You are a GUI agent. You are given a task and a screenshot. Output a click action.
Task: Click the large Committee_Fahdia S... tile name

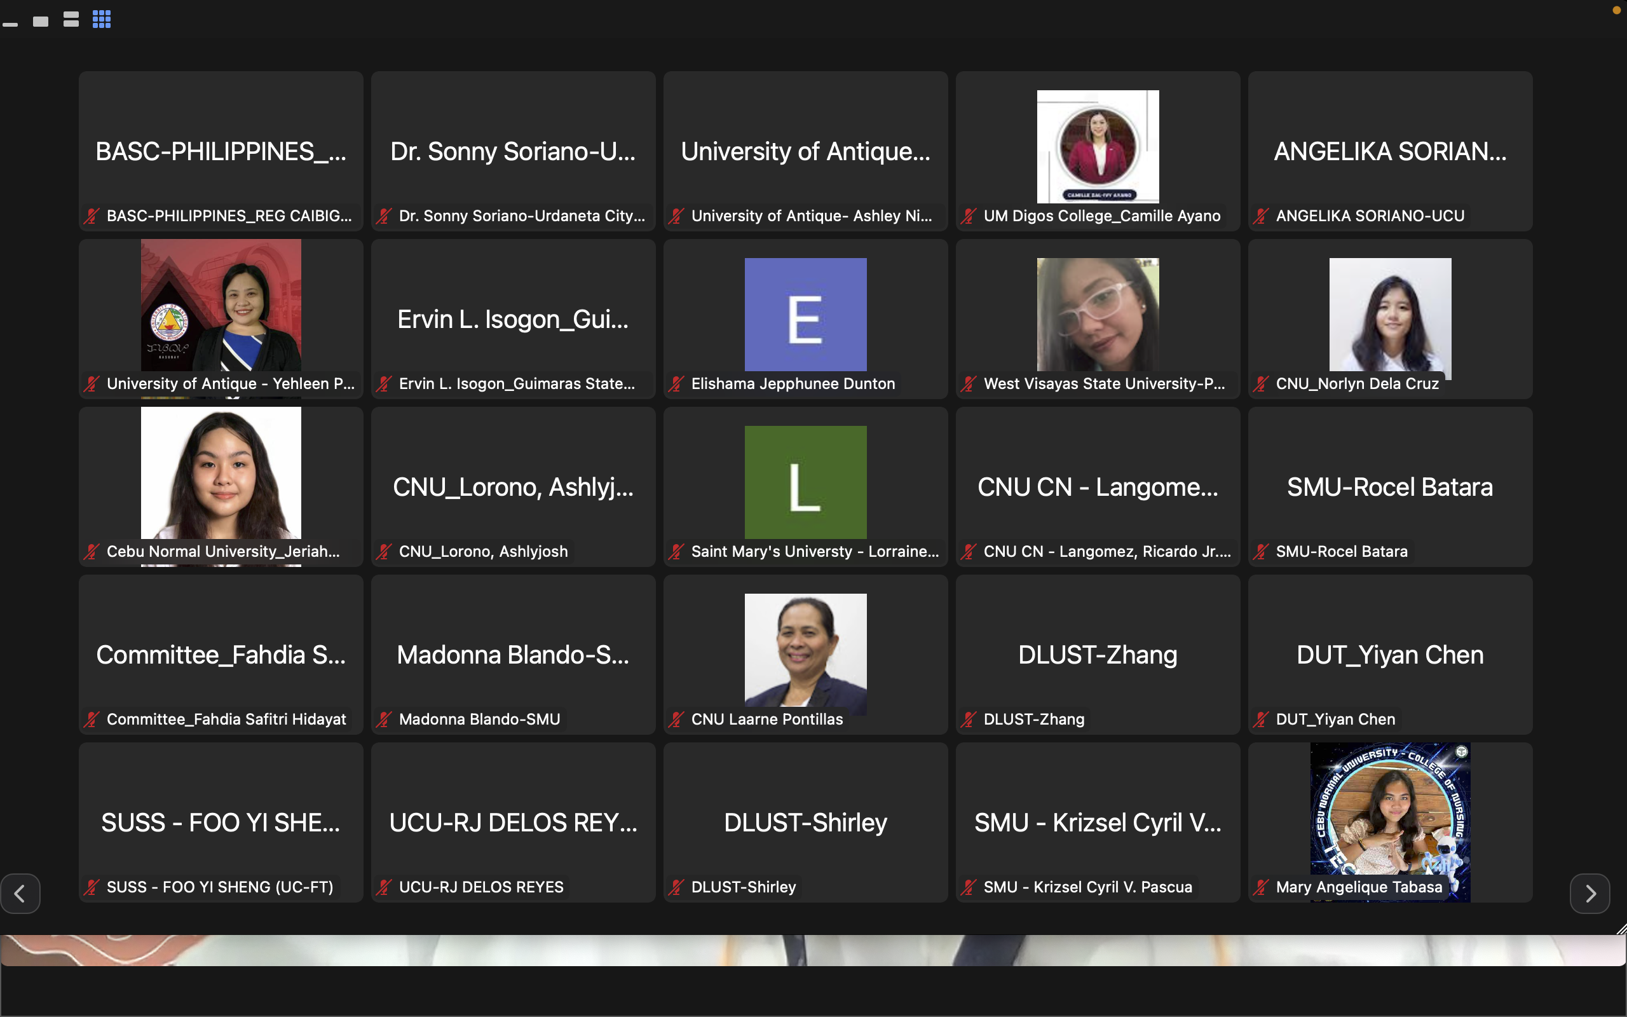(221, 655)
